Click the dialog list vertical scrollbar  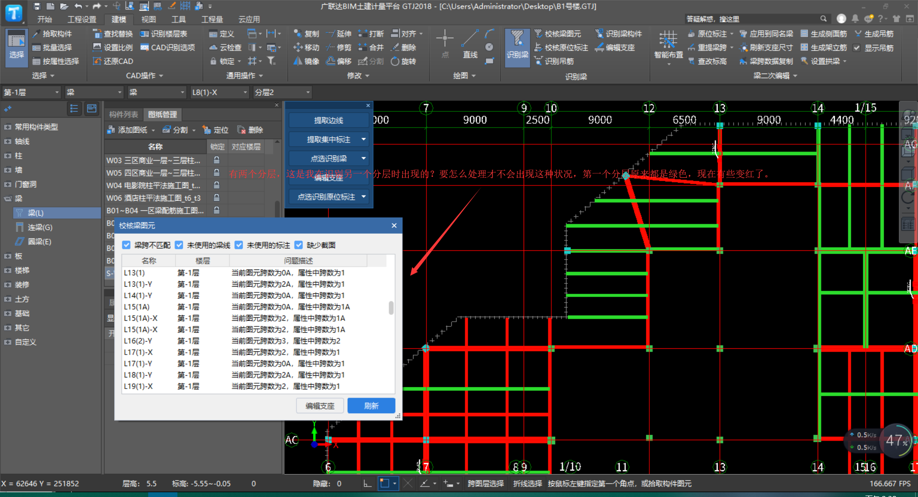(x=391, y=308)
